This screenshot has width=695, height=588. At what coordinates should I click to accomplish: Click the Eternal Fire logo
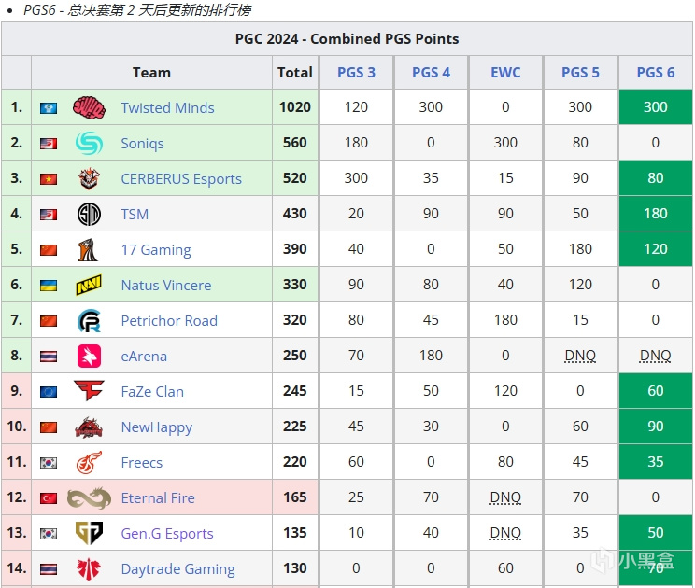click(89, 497)
